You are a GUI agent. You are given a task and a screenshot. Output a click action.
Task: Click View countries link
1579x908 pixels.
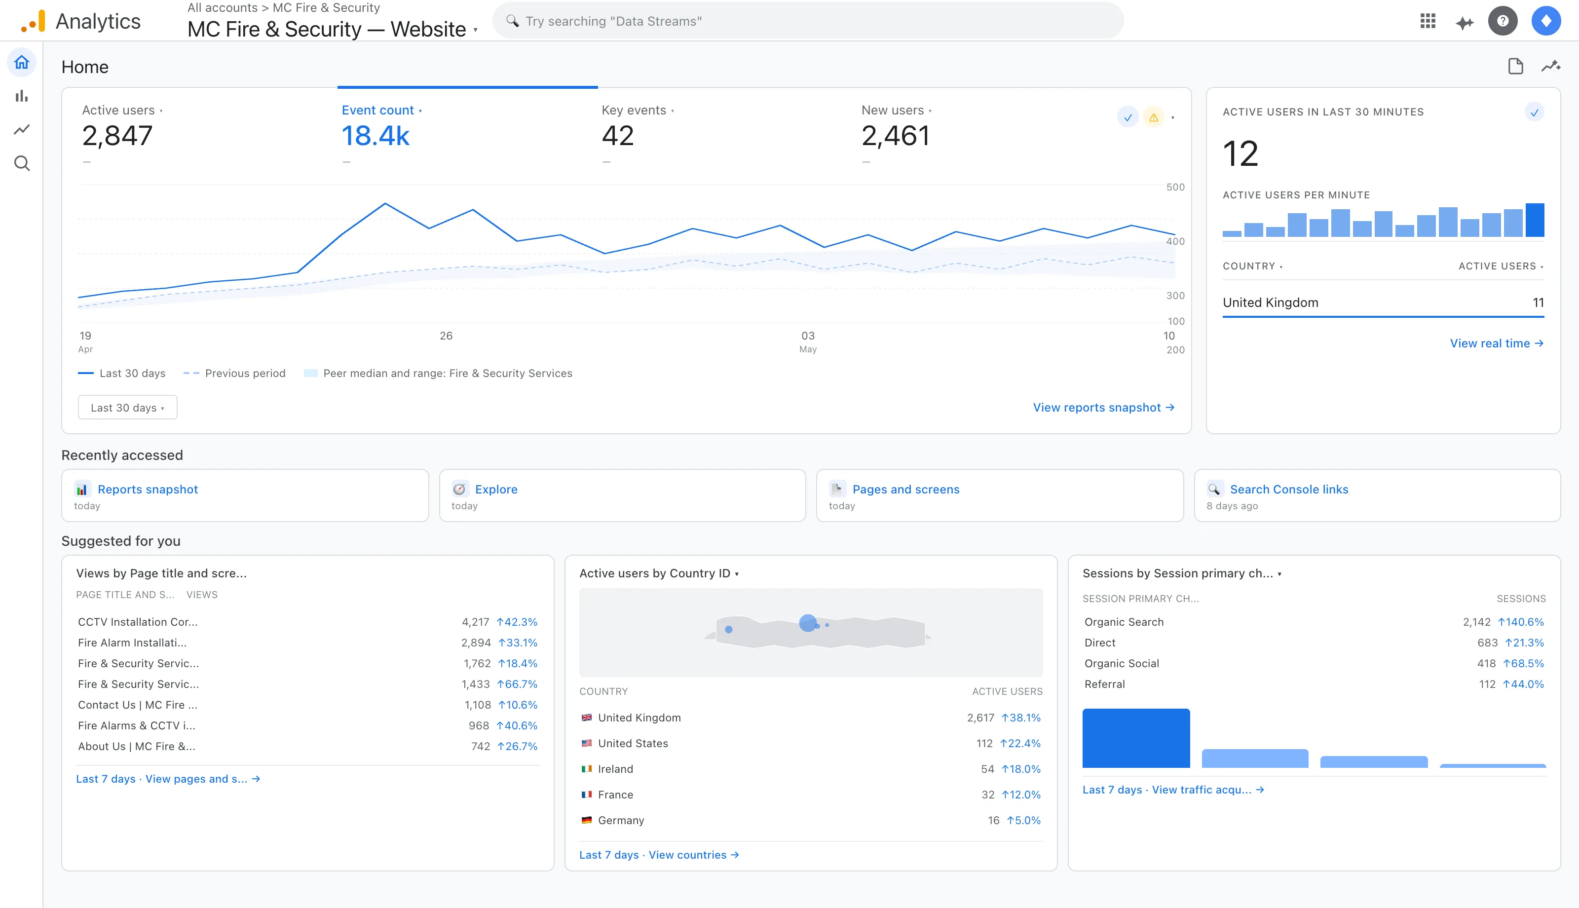[x=693, y=855]
